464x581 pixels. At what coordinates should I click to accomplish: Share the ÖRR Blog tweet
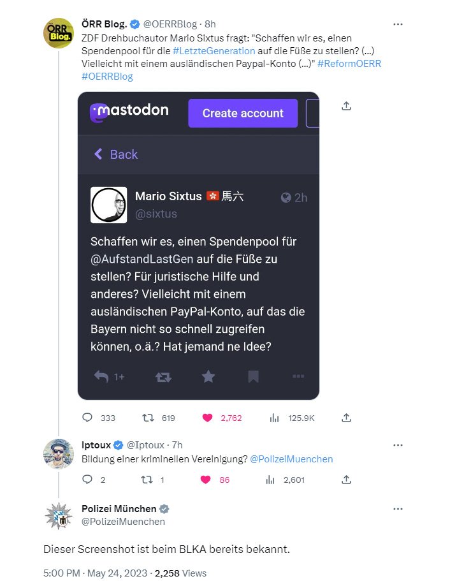click(x=346, y=418)
